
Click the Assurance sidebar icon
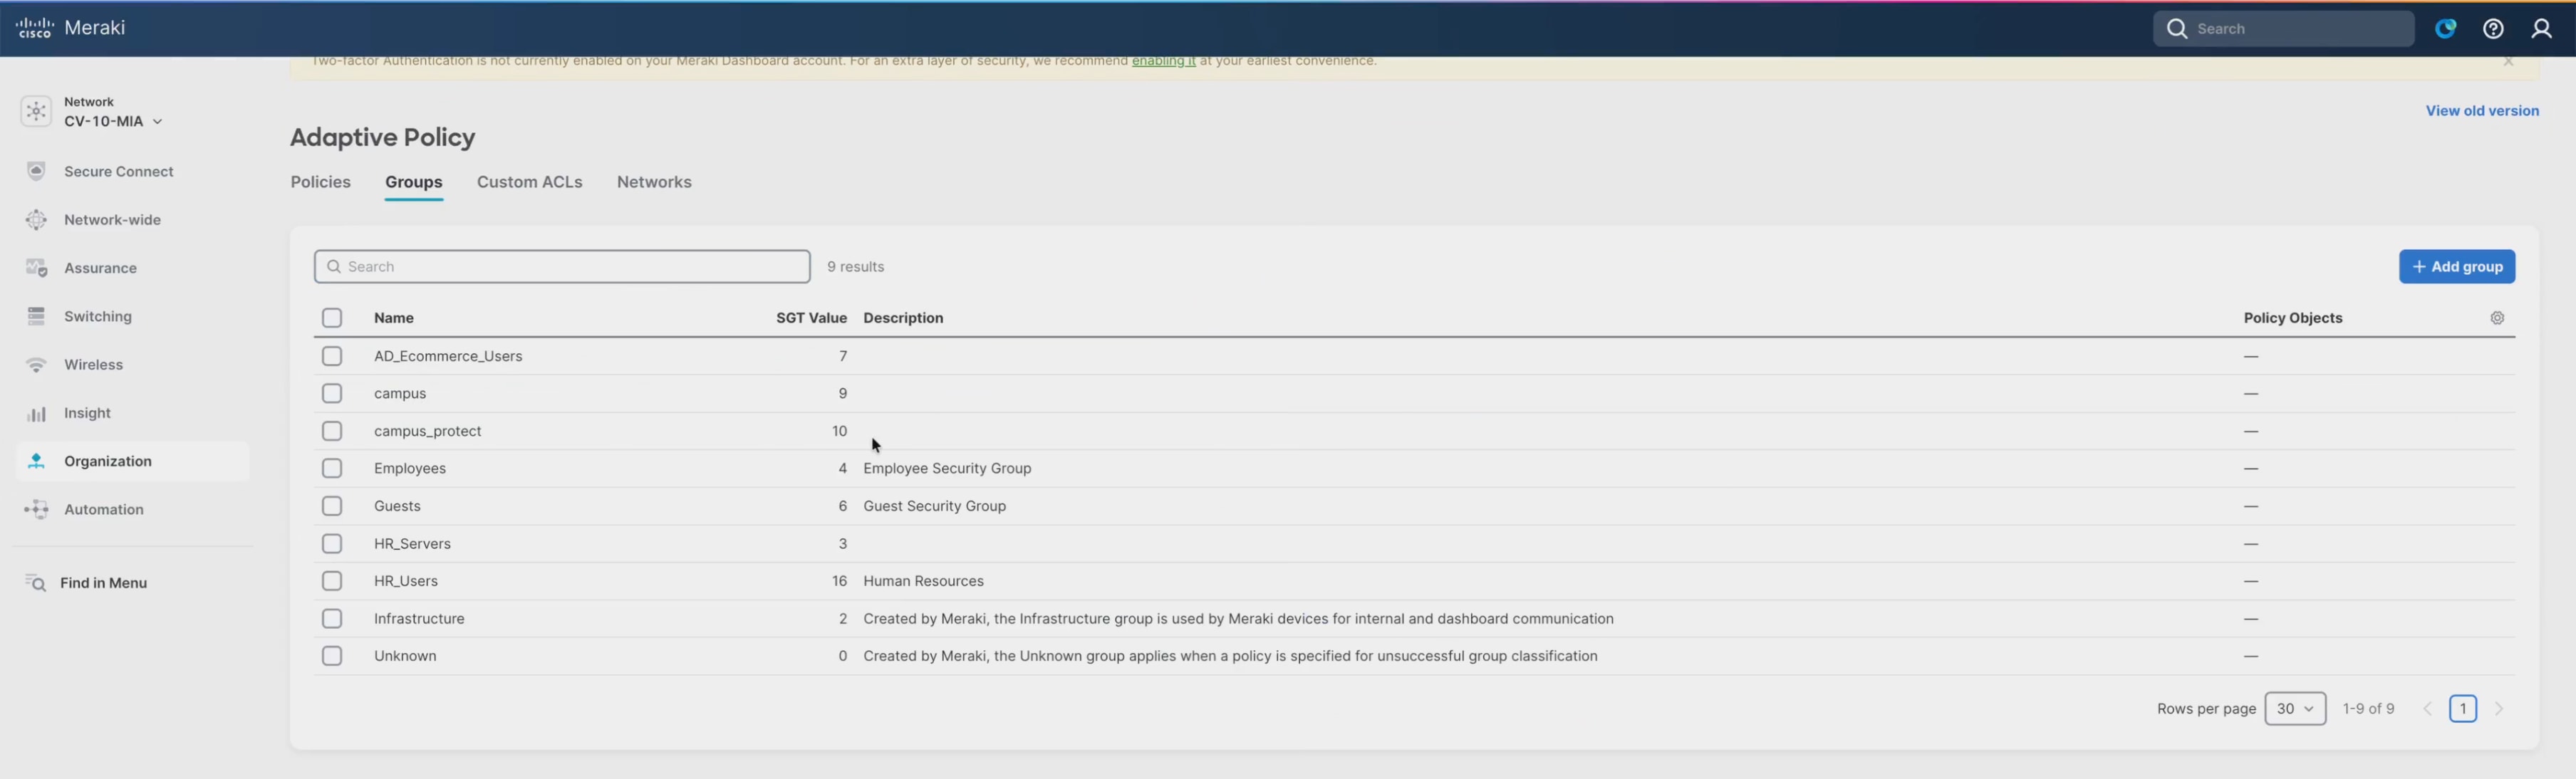[x=36, y=268]
